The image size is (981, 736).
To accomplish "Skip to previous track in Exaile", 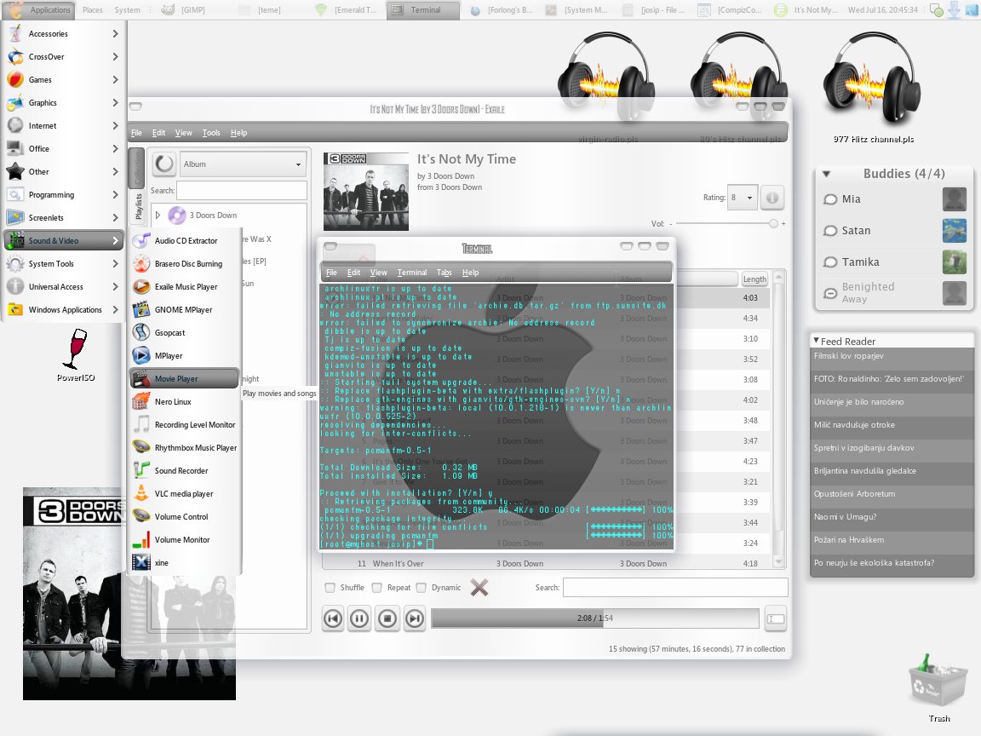I will [x=333, y=619].
